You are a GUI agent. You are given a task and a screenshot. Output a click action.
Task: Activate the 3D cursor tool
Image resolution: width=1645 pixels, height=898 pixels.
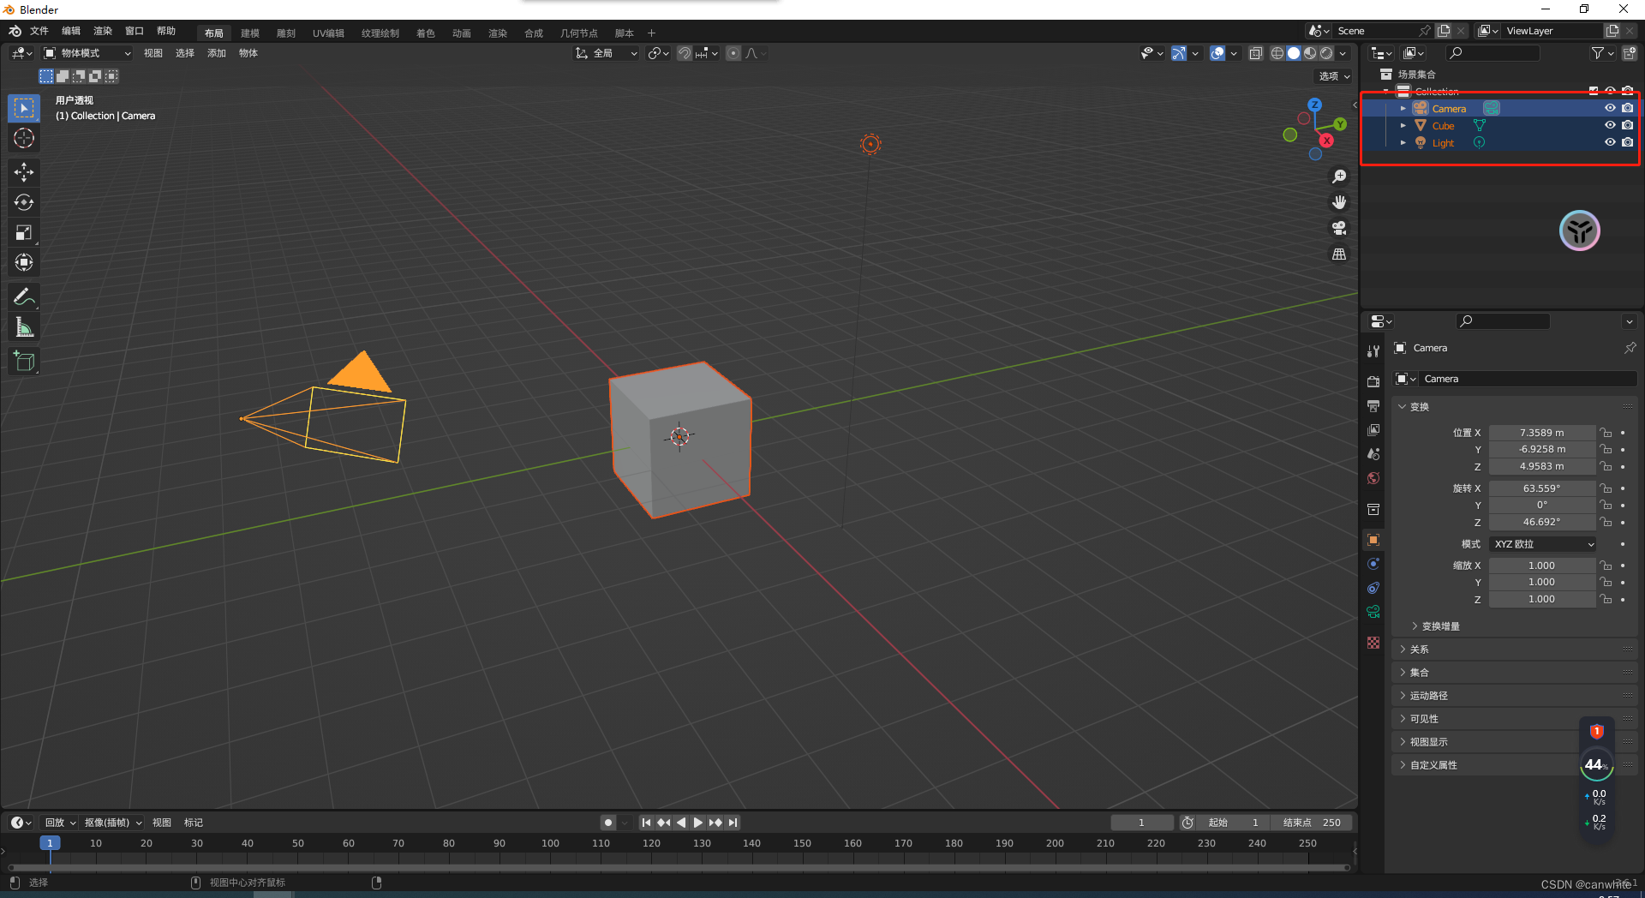[24, 138]
